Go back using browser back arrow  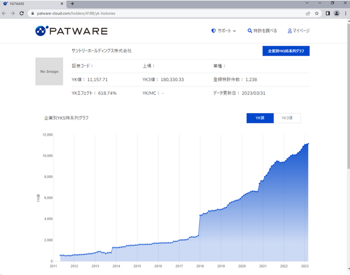coord(5,13)
